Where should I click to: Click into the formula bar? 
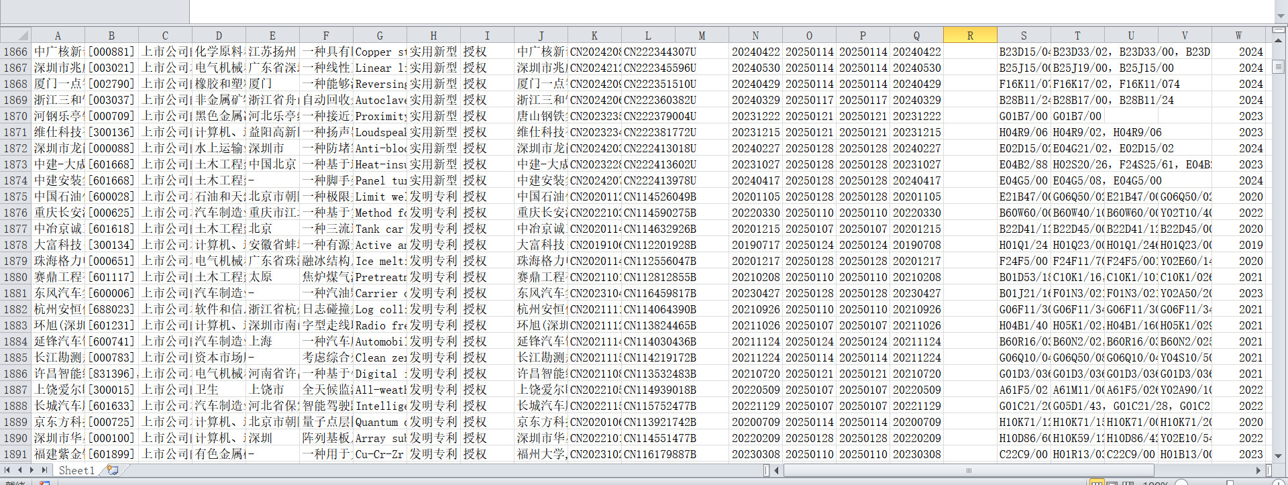[731, 11]
